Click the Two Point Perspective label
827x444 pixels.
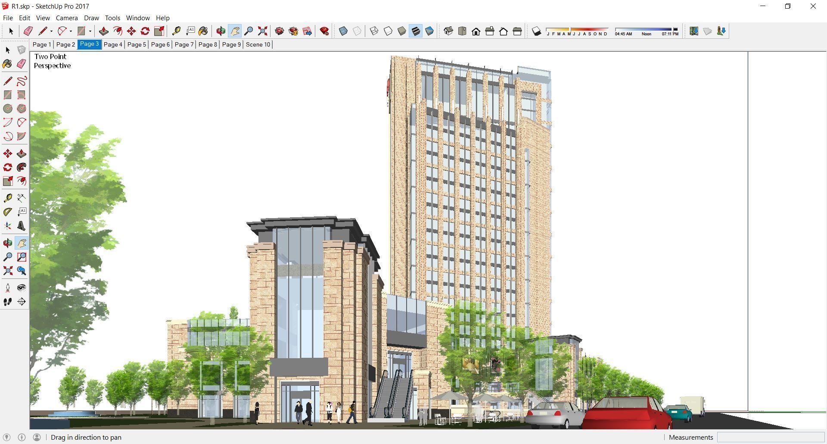(52, 61)
